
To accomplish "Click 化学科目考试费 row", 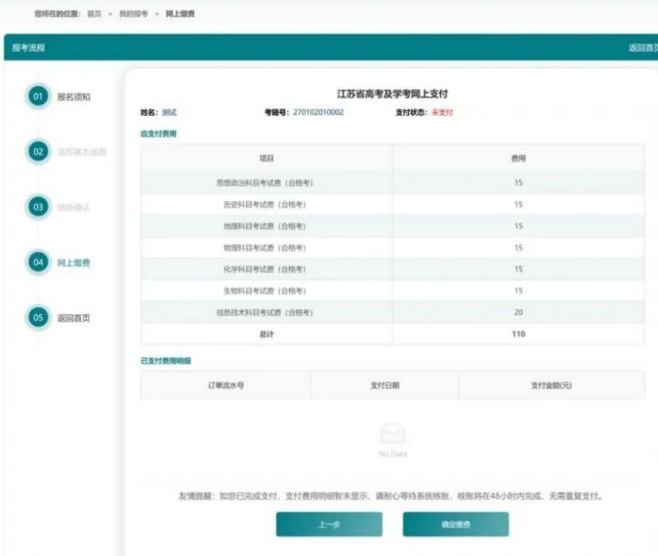I will pos(393,269).
